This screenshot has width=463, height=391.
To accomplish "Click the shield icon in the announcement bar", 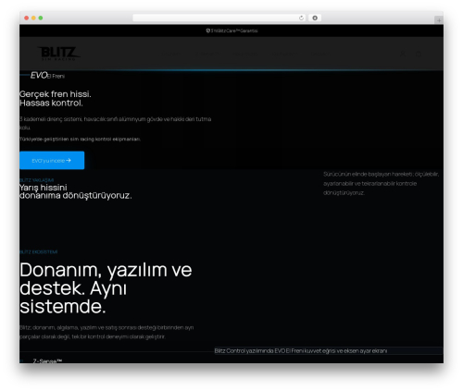I will [x=208, y=31].
